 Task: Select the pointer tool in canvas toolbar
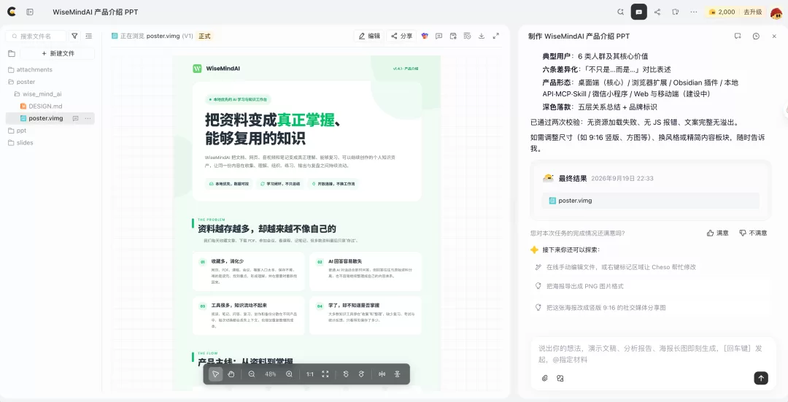coord(215,374)
